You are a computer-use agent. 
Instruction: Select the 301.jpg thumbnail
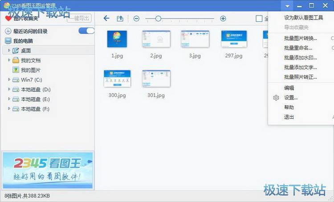pos(156,79)
